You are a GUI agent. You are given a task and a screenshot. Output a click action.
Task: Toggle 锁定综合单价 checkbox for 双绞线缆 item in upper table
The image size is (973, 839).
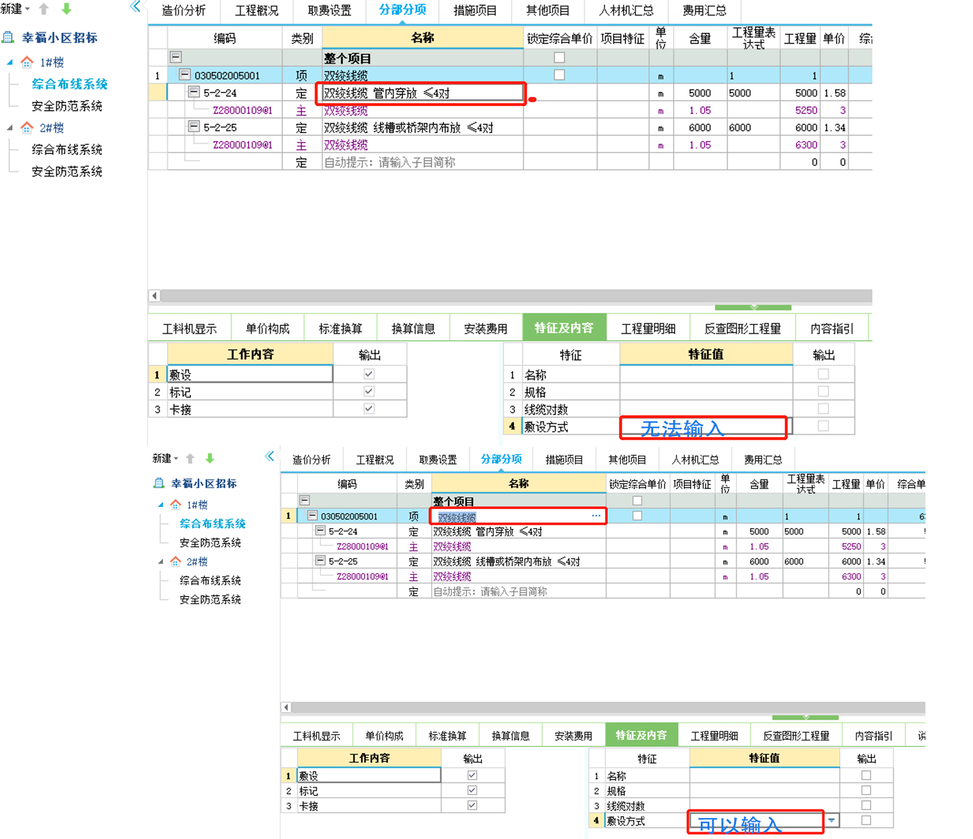click(x=559, y=75)
